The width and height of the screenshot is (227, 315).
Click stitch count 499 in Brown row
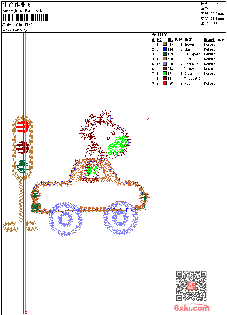(x=170, y=45)
